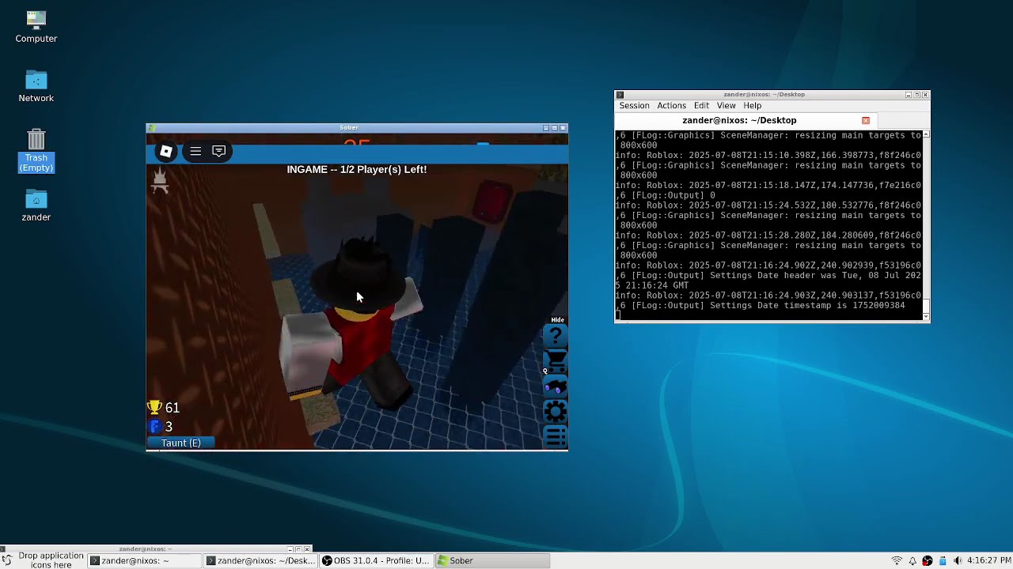Click the panel launcher icon at bottom-left
The height and width of the screenshot is (569, 1013).
[6, 560]
